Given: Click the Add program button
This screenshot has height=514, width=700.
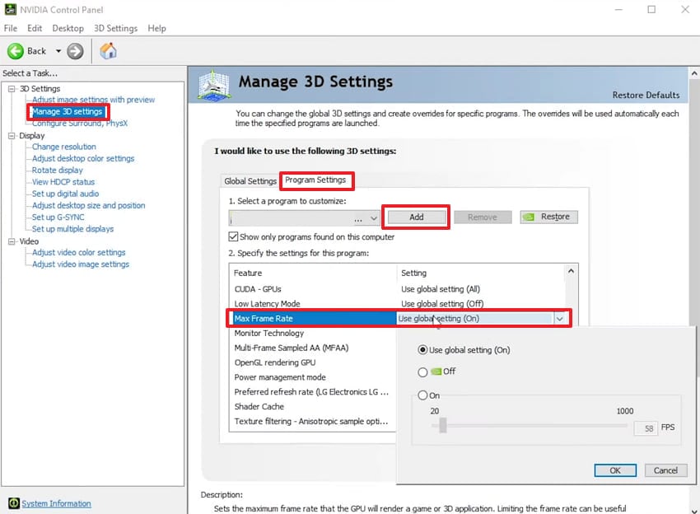Looking at the screenshot, I should click(x=416, y=217).
